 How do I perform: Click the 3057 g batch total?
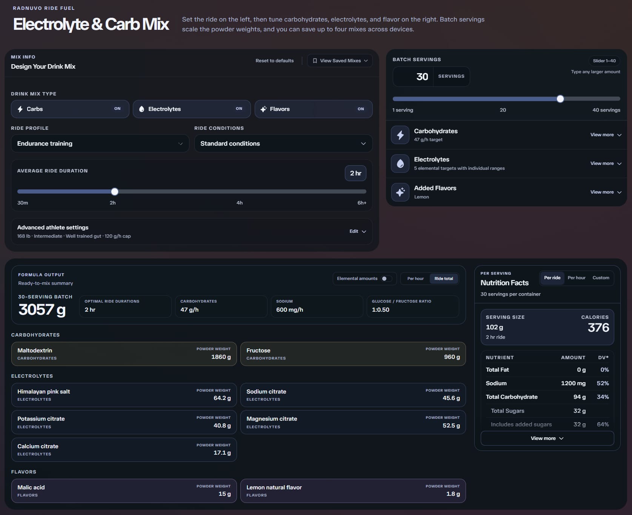[42, 310]
